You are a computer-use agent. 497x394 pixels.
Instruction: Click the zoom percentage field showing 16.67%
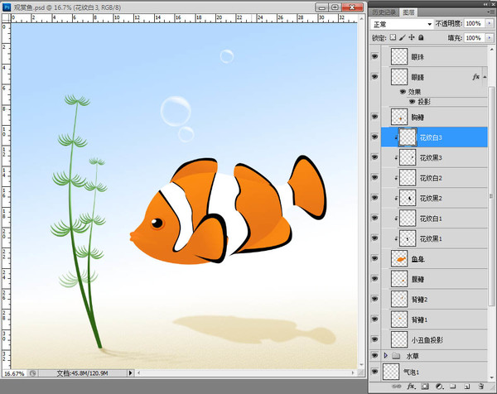tap(15, 373)
